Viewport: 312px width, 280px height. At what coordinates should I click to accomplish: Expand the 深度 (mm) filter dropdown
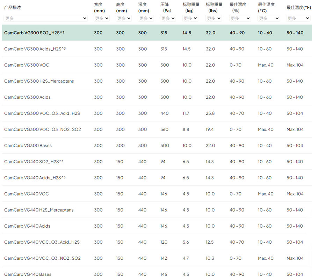tap(146, 18)
